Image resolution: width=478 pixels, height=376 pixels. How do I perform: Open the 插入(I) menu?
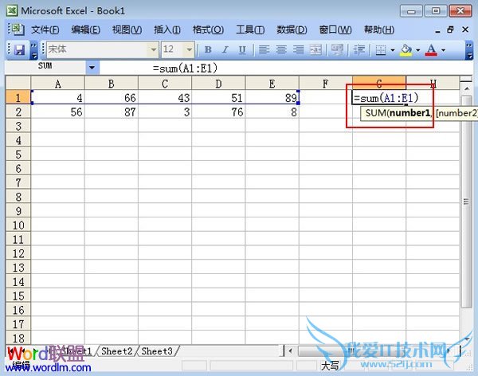(167, 29)
